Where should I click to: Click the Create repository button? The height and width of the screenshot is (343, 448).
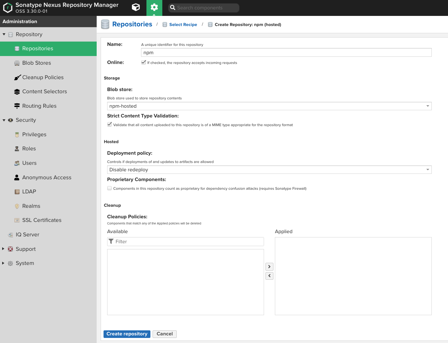click(x=127, y=334)
